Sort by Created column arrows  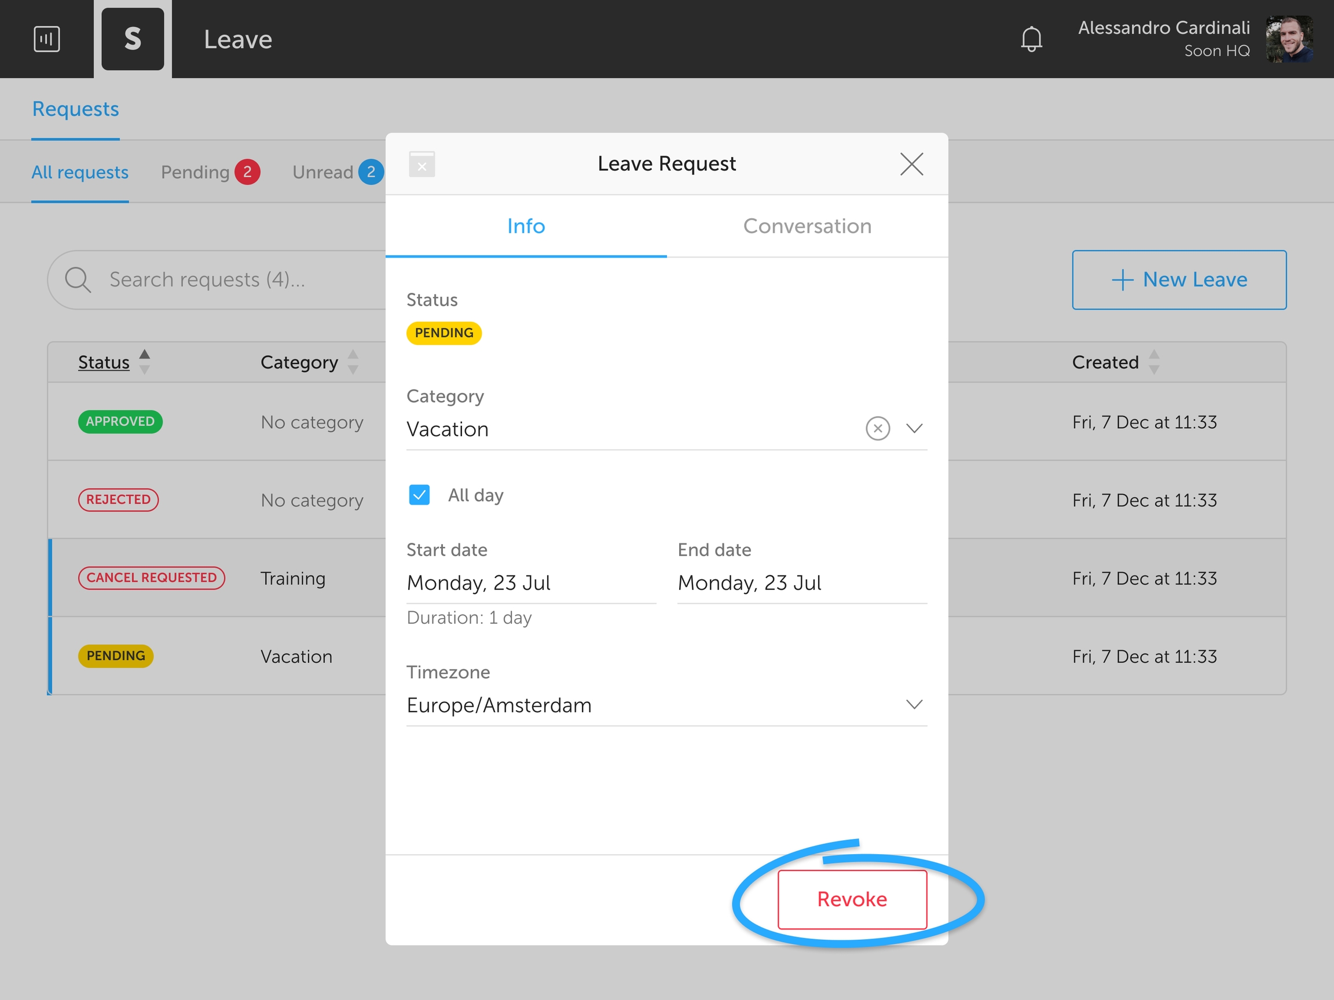[1154, 362]
